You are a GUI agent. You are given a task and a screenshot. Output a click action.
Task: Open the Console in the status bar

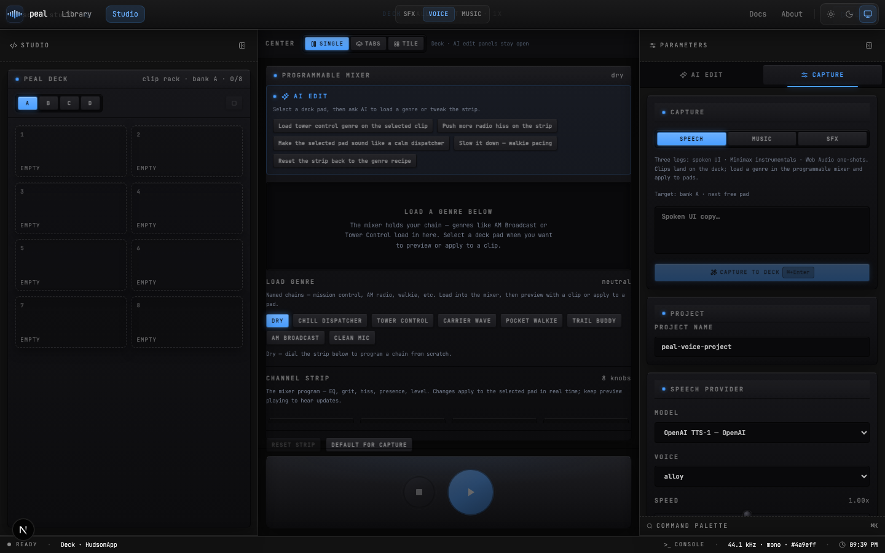pyautogui.click(x=684, y=544)
